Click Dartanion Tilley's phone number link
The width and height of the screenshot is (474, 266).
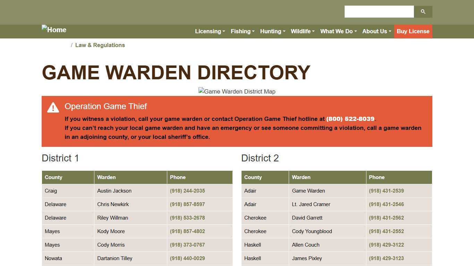(187, 258)
